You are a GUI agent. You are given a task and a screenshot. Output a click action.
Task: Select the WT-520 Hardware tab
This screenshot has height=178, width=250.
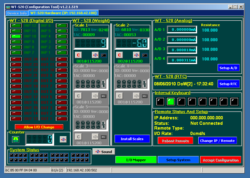(63, 13)
